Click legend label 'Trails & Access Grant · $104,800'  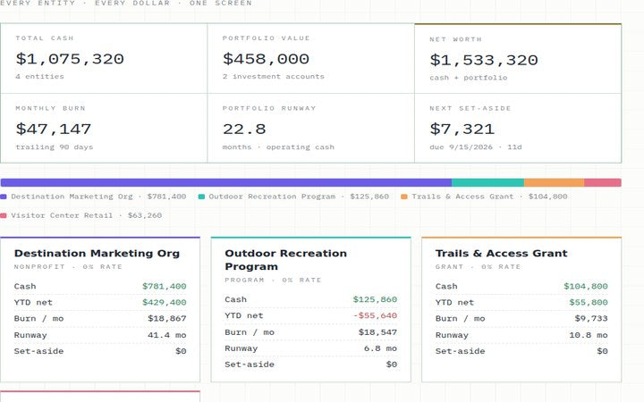tap(489, 197)
